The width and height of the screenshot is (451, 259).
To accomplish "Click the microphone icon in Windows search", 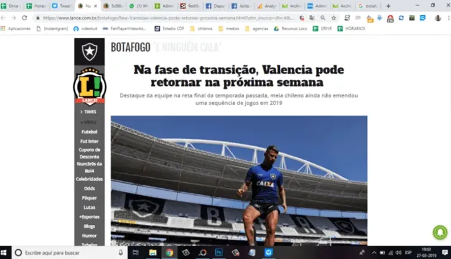I will [x=121, y=252].
